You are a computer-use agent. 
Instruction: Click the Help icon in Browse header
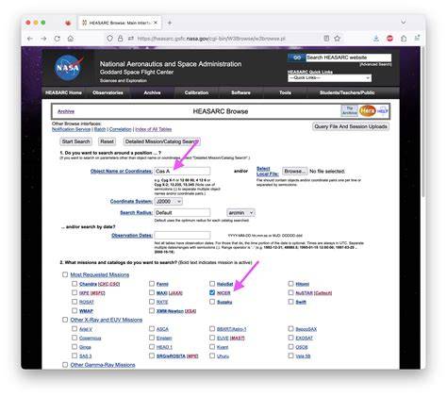(x=383, y=111)
